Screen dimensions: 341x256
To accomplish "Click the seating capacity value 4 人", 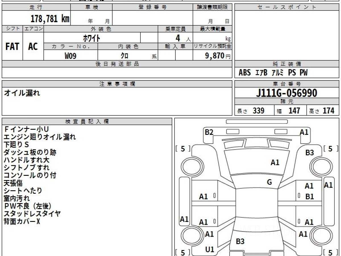I will tap(183, 38).
